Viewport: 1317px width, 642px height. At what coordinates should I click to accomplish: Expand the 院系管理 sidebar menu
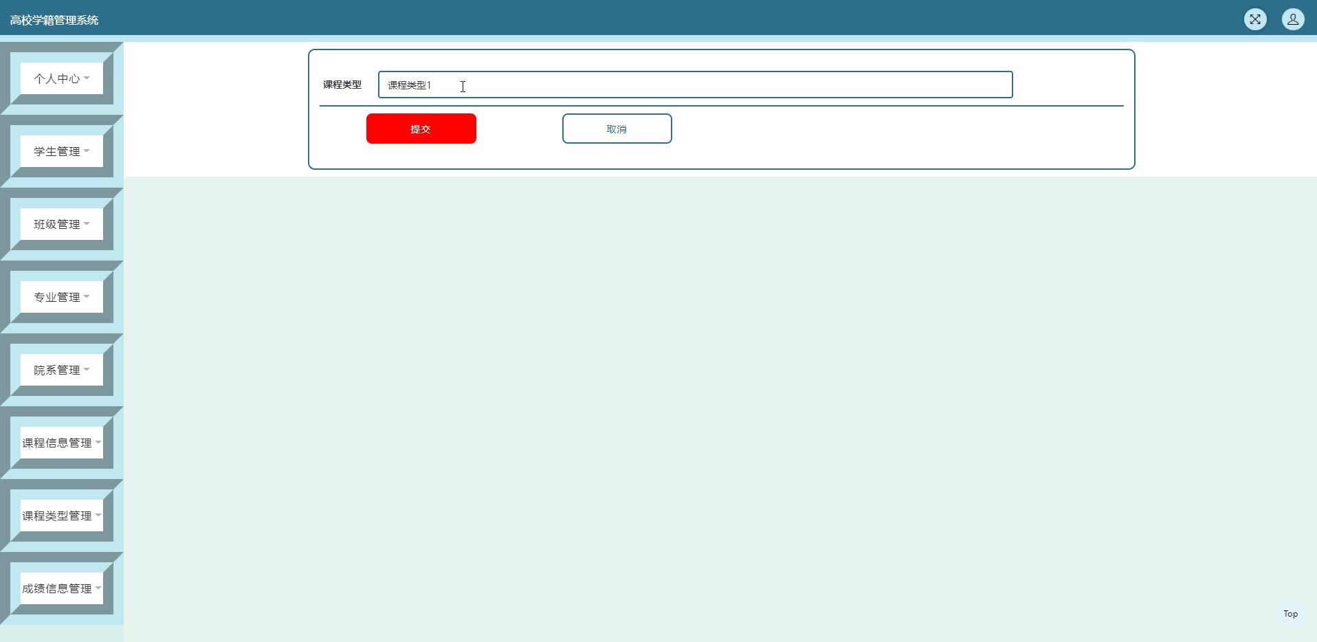(x=62, y=370)
